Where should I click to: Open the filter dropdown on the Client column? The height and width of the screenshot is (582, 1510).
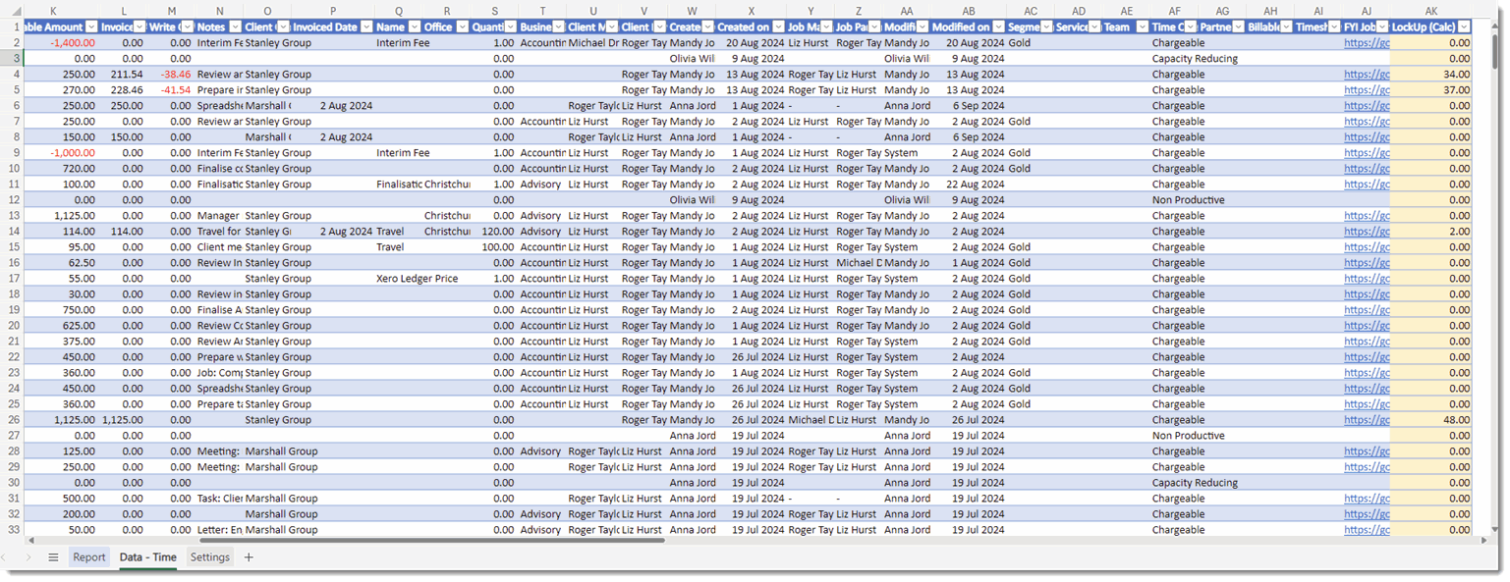[x=281, y=26]
